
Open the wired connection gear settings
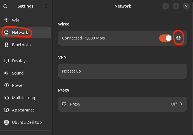pos(178,38)
